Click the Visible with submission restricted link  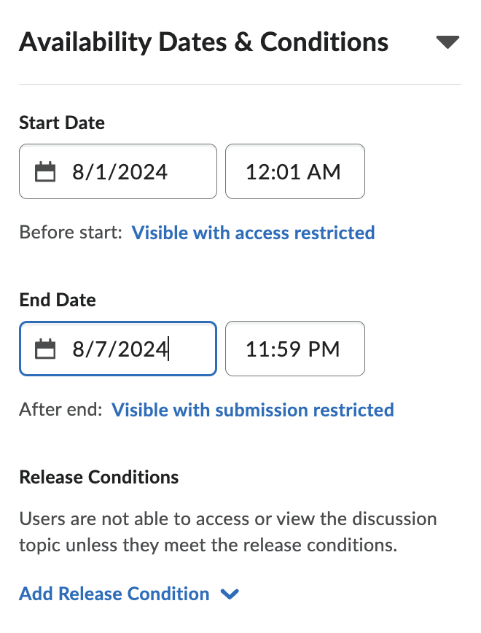253,410
